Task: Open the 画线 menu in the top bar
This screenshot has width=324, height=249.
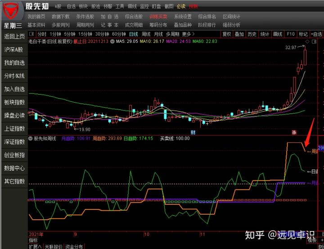Action: click(x=132, y=6)
